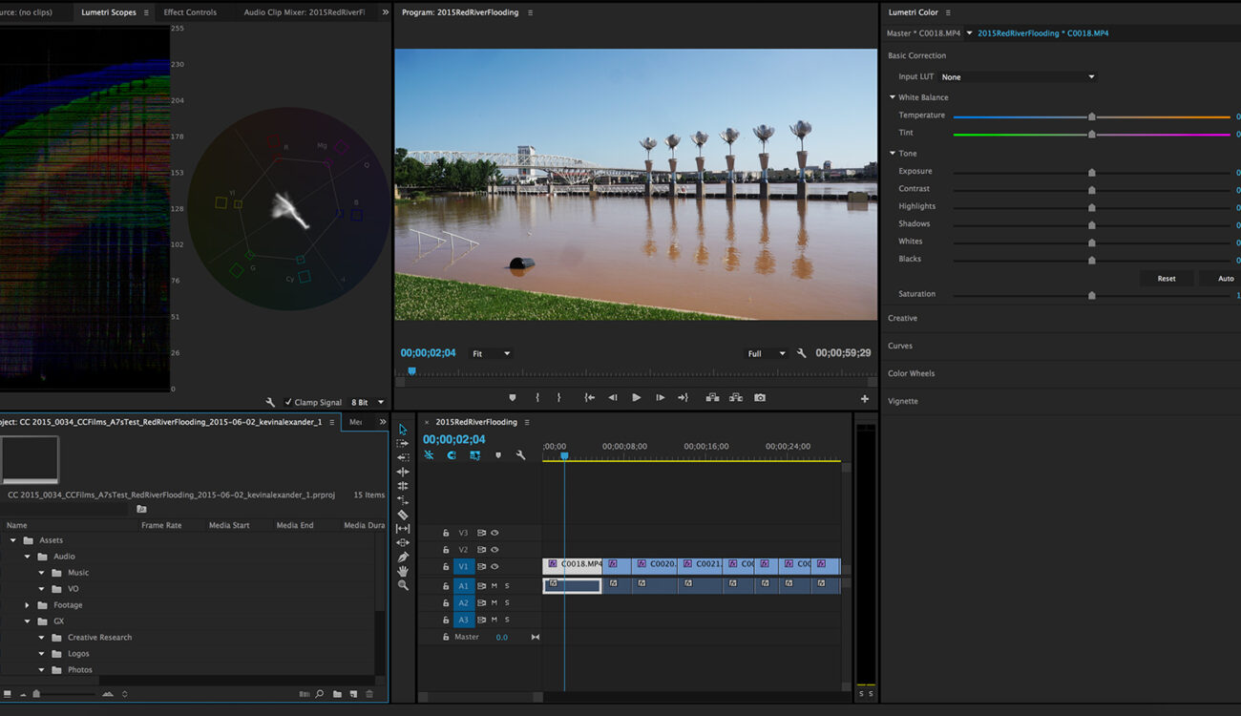Toggle Linked Selection in timeline
The image size is (1241, 716).
coord(474,455)
